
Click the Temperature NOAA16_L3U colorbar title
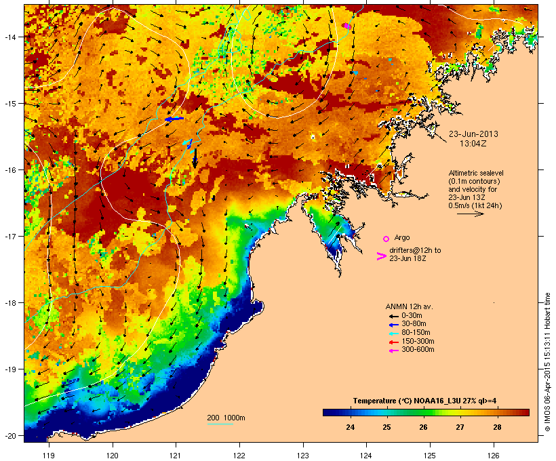tap(425, 401)
